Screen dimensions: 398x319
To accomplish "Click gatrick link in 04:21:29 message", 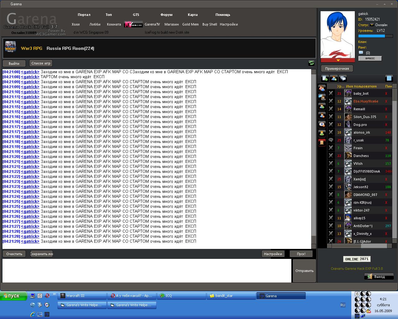I will [30, 241].
